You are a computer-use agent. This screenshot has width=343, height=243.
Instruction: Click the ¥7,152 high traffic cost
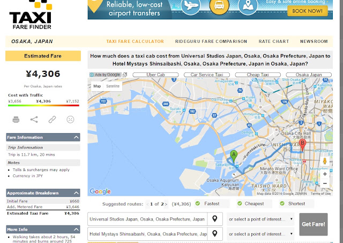[73, 101]
